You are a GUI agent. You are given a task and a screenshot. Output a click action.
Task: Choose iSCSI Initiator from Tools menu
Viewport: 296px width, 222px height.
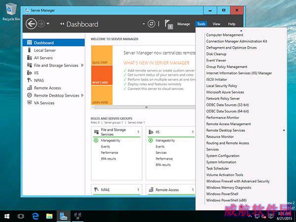217,79
